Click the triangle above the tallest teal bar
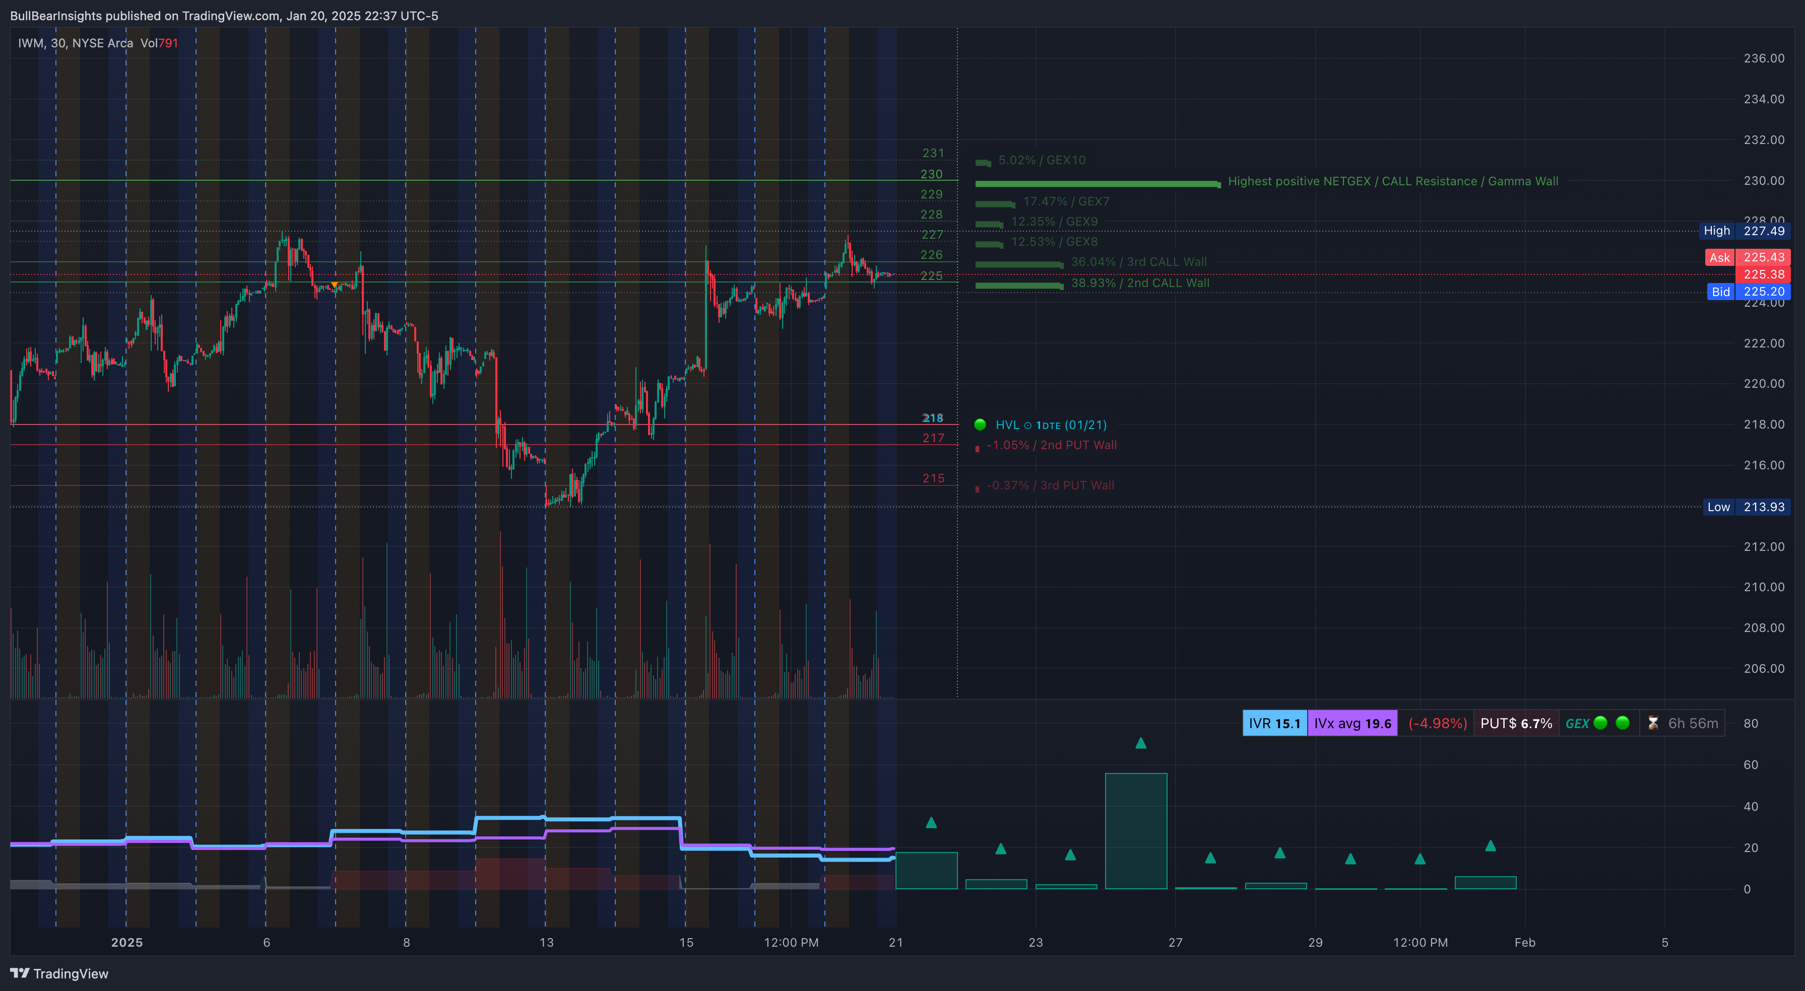 [x=1141, y=742]
